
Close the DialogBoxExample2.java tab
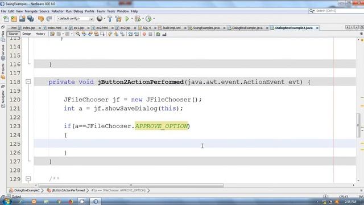point(317,28)
